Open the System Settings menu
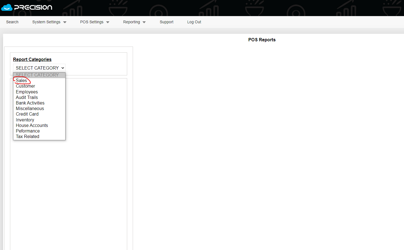This screenshot has height=250, width=404. [46, 22]
